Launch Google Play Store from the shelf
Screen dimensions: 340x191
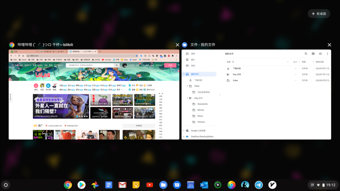[x=82, y=185]
